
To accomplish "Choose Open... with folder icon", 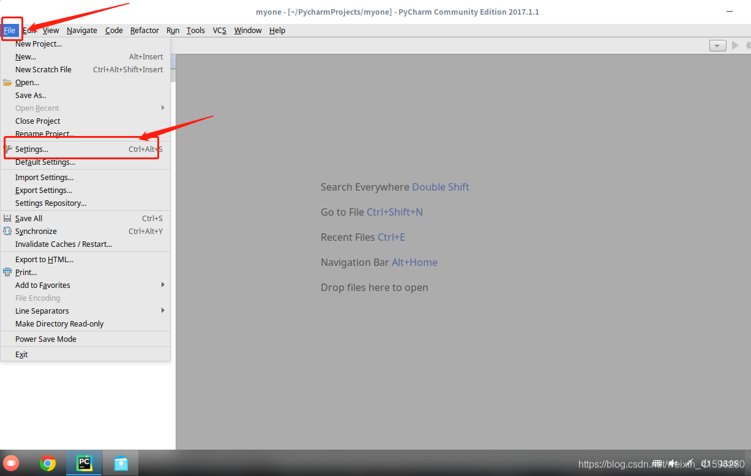I will tap(85, 82).
